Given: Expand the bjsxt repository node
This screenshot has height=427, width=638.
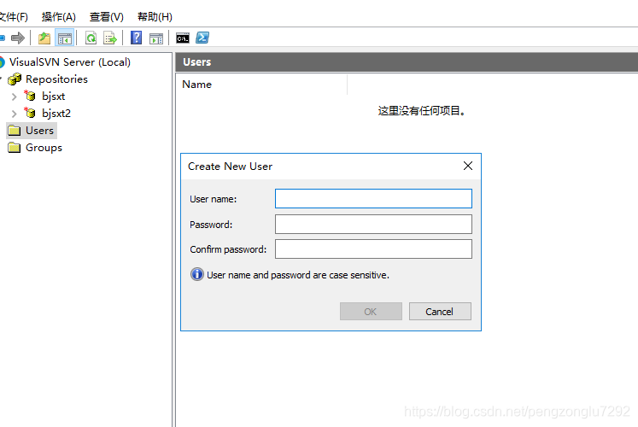Looking at the screenshot, I should (14, 97).
